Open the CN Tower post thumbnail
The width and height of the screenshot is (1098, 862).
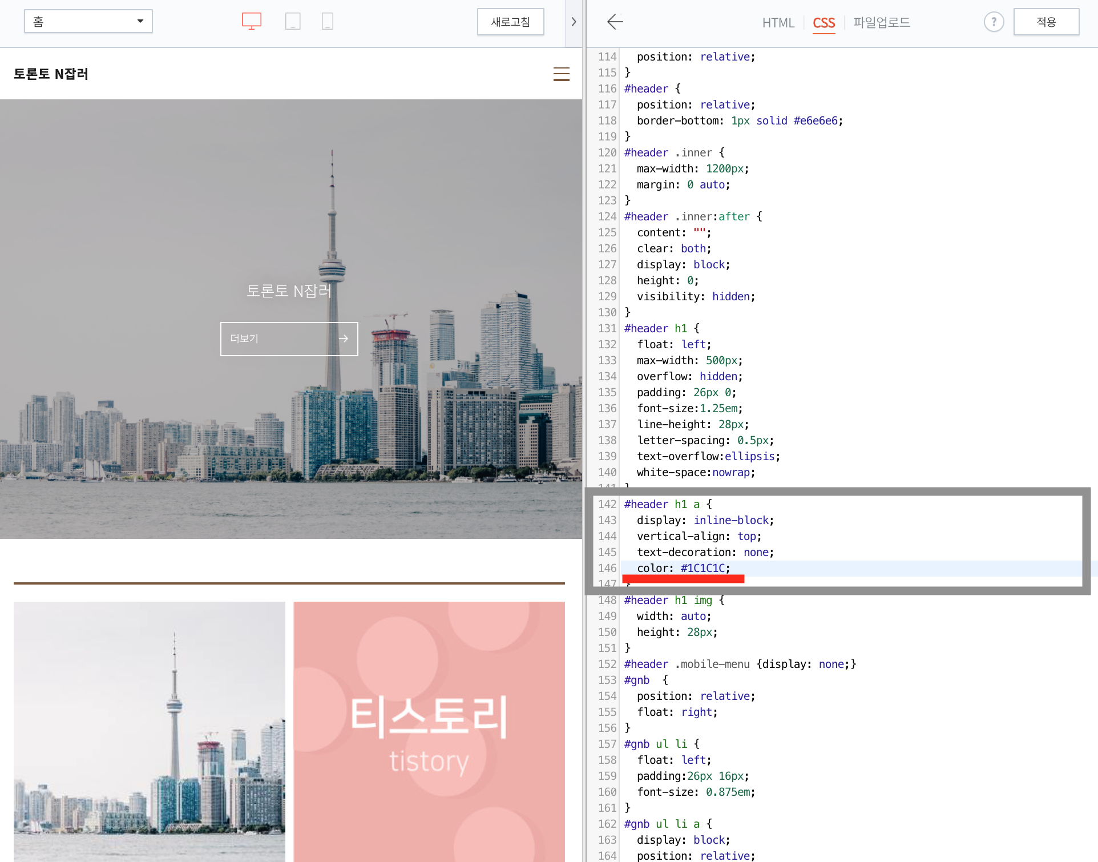pyautogui.click(x=150, y=731)
